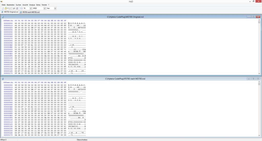Image resolution: width=262 pixels, height=141 pixels.
Task: Click the save disk icon in toolbar
Action: pyautogui.click(x=10, y=8)
